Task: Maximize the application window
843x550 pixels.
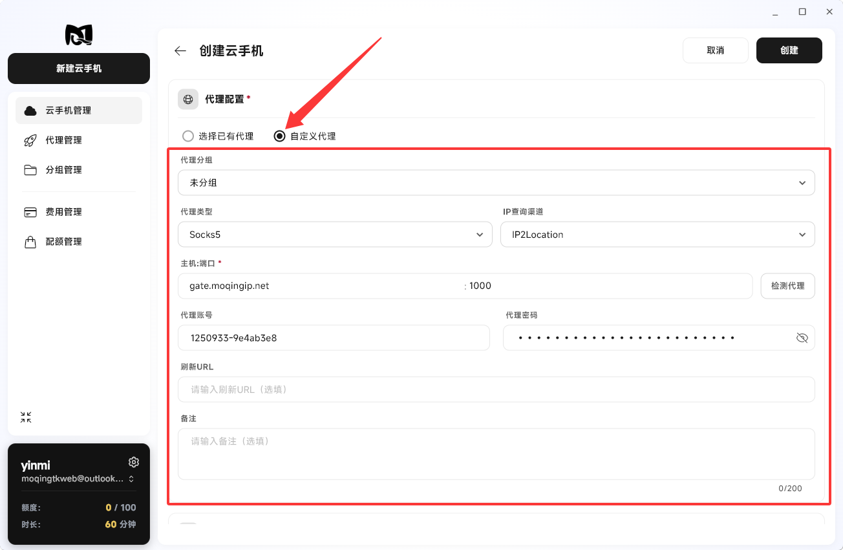Action: (802, 12)
